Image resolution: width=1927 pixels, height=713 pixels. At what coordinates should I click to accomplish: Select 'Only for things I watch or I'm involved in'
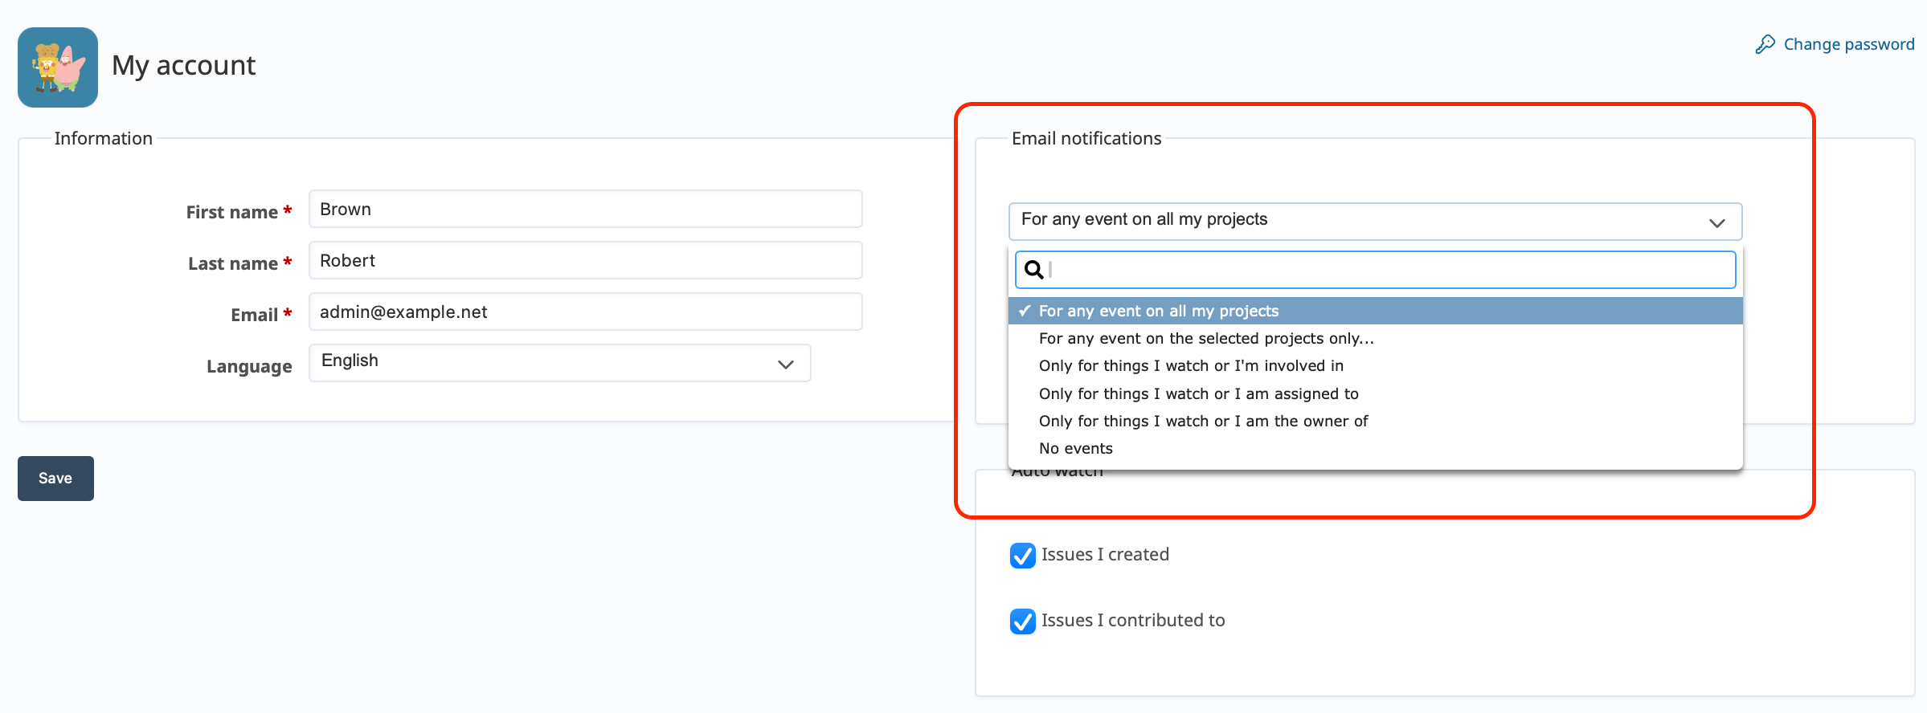click(x=1375, y=365)
